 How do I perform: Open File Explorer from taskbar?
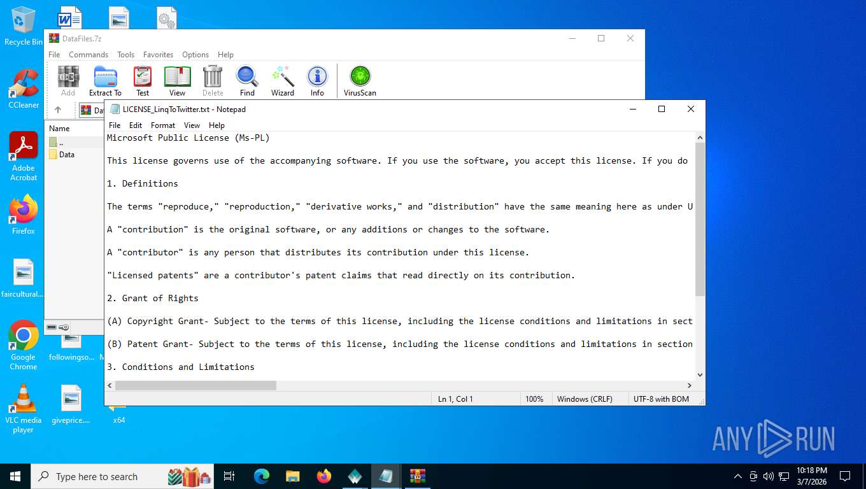[292, 476]
